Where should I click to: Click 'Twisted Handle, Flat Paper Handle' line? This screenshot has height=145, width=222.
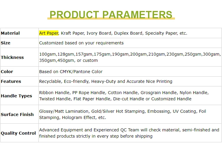[115, 99]
